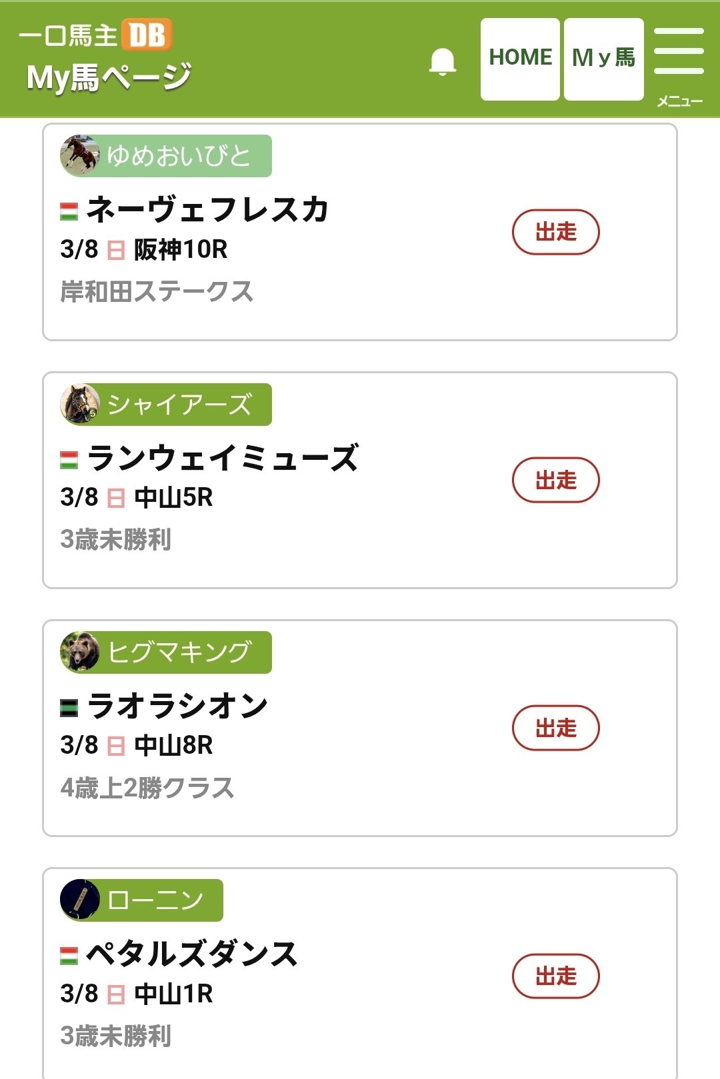Click ゆめおいびと horse avatar
The width and height of the screenshot is (720, 1079).
point(80,155)
